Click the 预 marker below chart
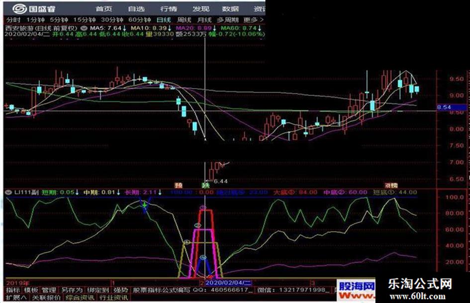The image size is (470, 303). tap(179, 185)
